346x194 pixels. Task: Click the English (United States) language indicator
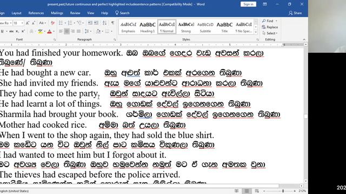coord(15,191)
